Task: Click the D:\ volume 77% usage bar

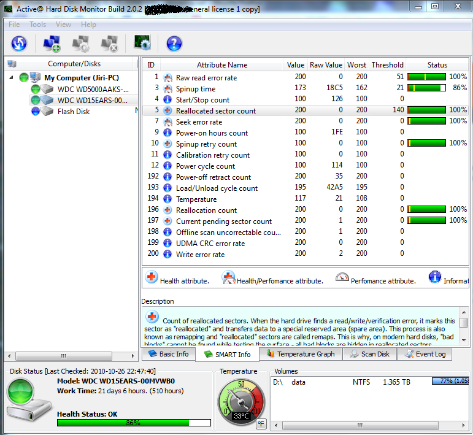Action: coord(450,381)
